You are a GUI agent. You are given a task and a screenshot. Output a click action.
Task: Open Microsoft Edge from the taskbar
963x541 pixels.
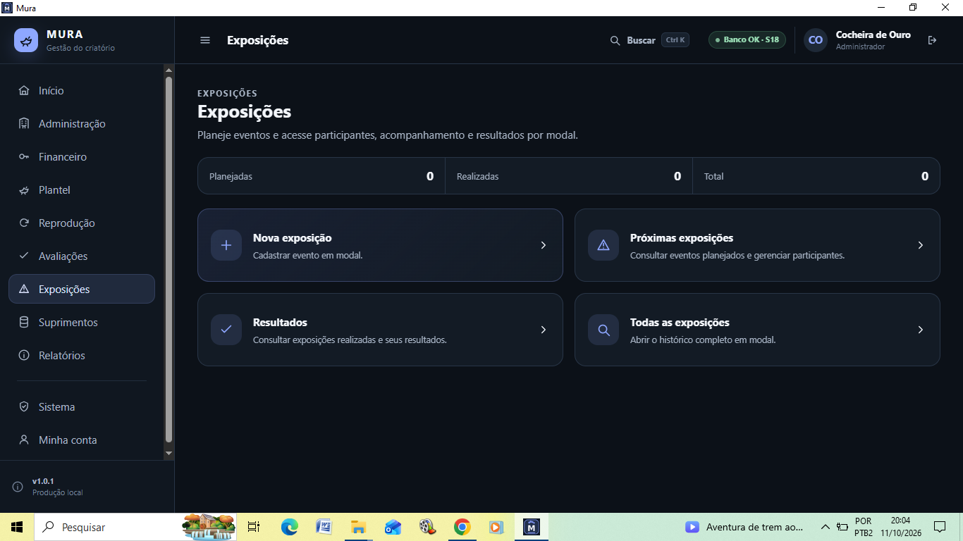(x=289, y=527)
